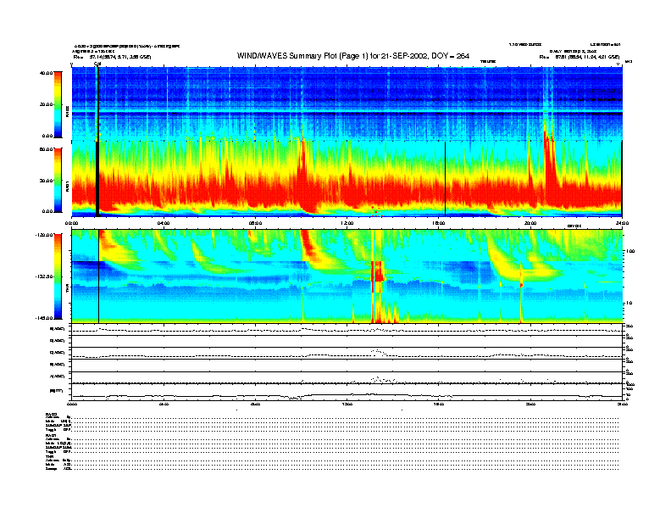Click the 12:00 tick label under RAD1 panel
This screenshot has height=519, width=671.
tap(347, 223)
